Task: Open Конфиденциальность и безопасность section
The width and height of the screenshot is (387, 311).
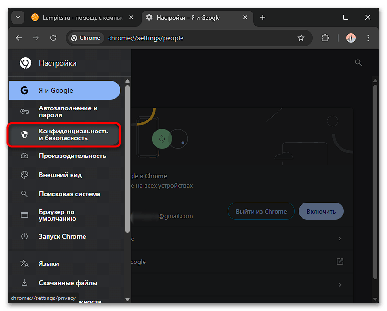Action: pos(64,135)
